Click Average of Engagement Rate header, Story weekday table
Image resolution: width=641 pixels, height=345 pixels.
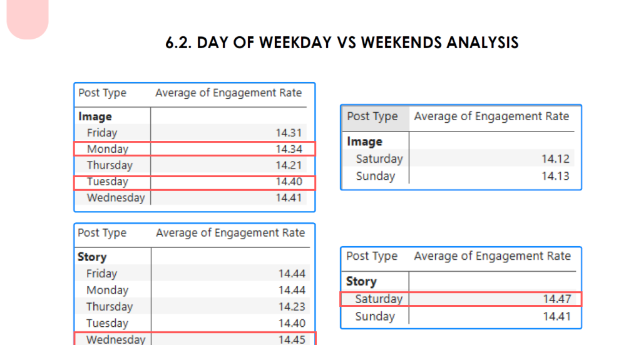230,232
